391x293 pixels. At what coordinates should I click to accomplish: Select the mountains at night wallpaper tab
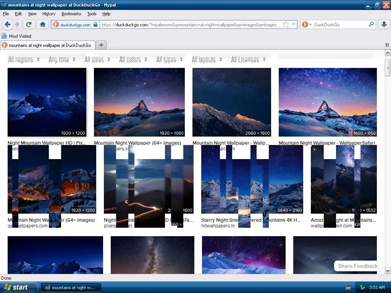[x=47, y=45]
